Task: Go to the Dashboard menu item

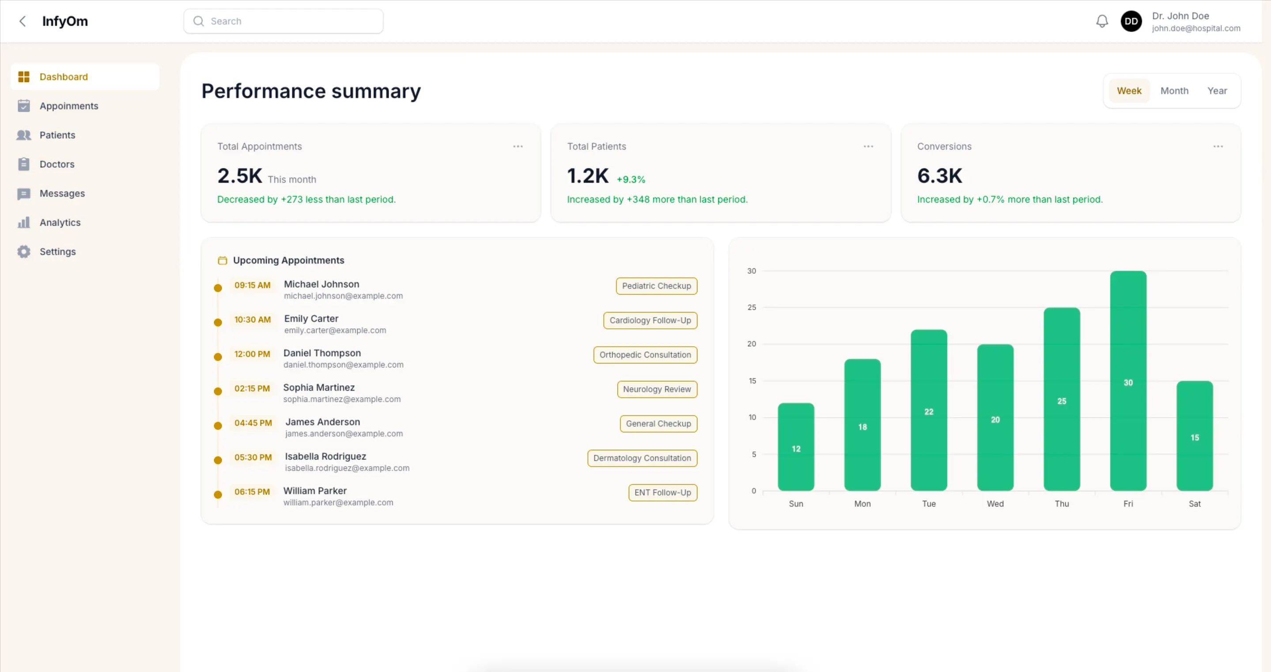Action: (x=64, y=77)
